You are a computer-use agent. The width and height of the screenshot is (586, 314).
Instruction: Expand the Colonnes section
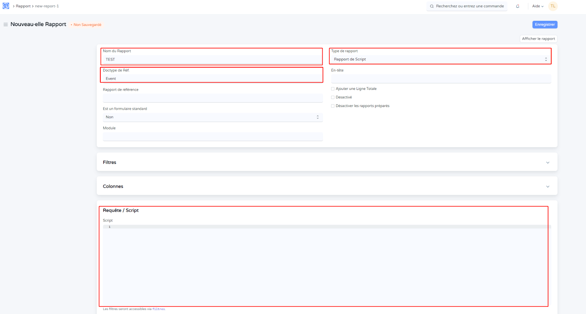coord(327,186)
